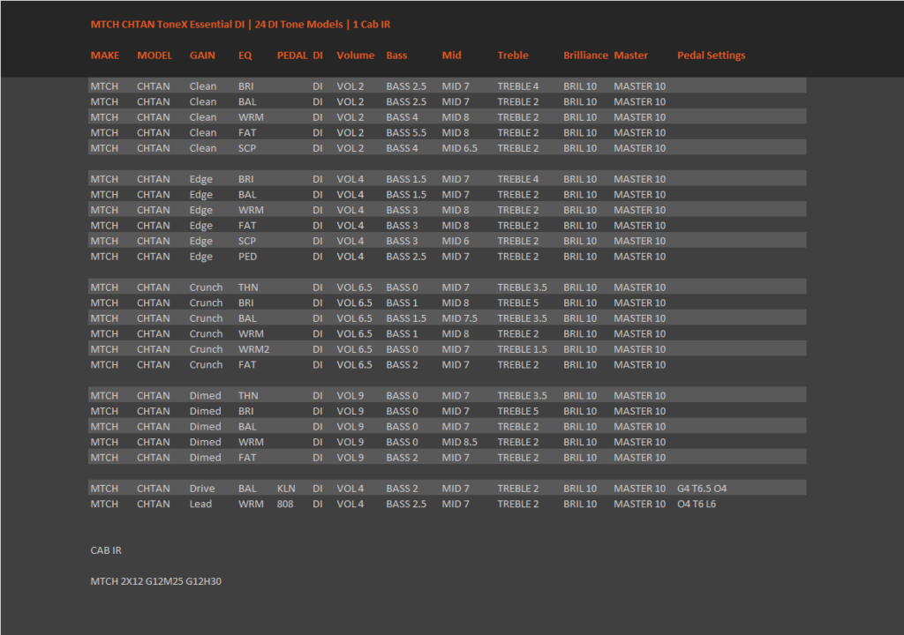Select the O4 T6 L6 pedal settings
The image size is (904, 635).
coord(697,504)
